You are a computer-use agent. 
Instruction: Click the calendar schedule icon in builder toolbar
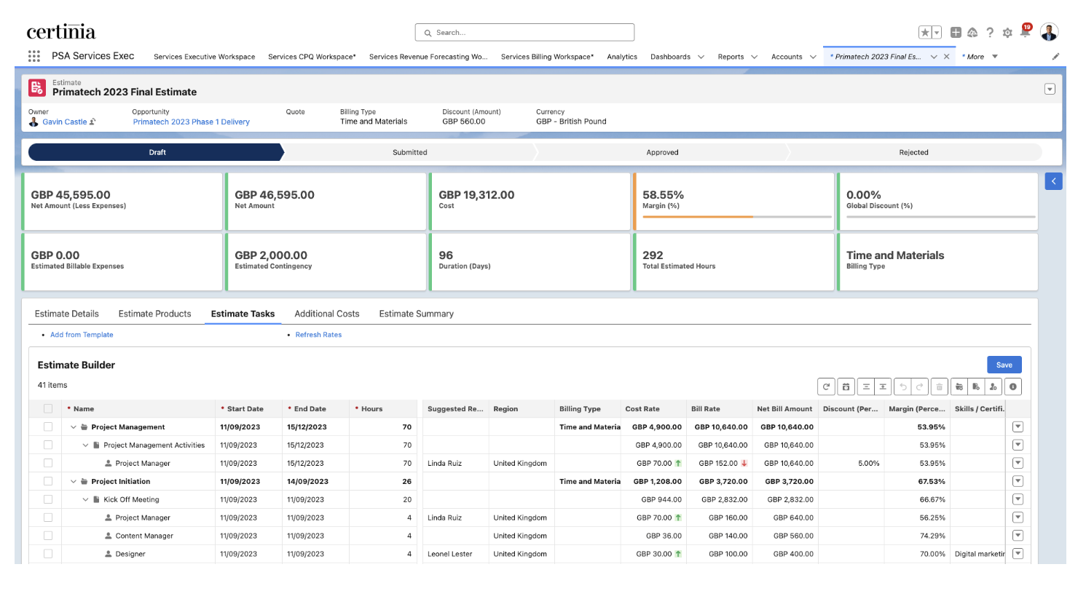[845, 387]
